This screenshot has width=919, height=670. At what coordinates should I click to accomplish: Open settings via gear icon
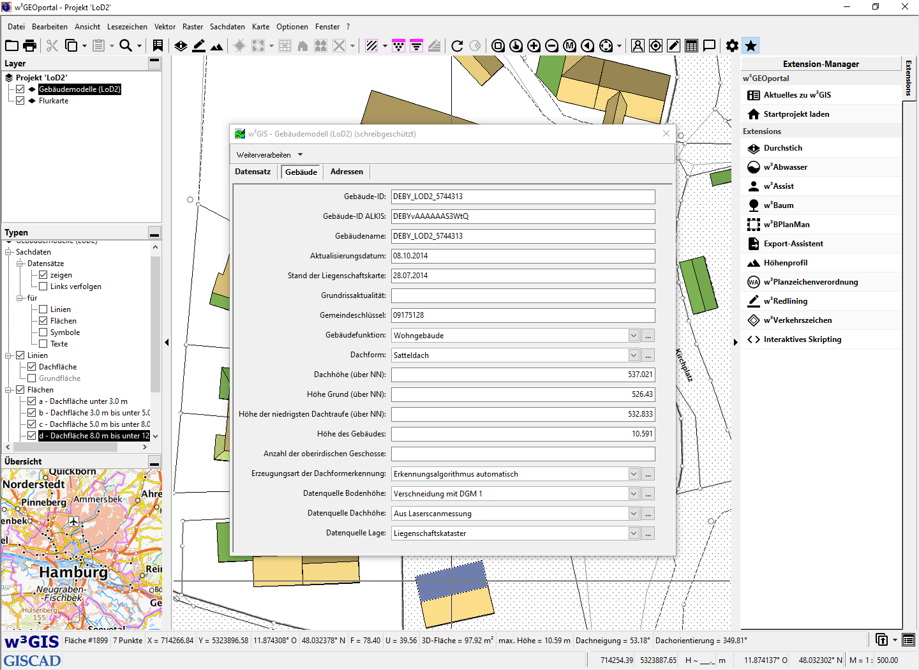(733, 45)
